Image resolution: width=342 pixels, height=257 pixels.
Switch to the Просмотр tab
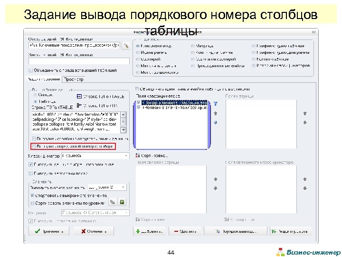[74, 79]
